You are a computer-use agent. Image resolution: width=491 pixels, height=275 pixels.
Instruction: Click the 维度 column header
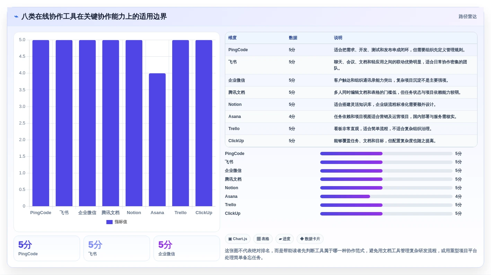(233, 38)
